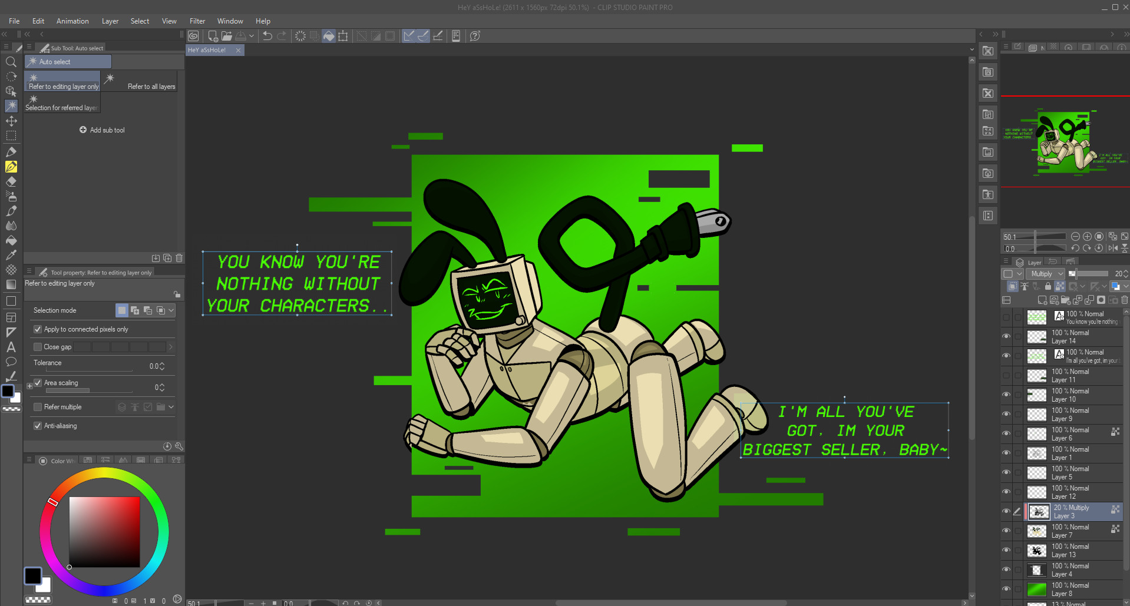Enable the Close gap checkbox
1130x606 pixels.
(x=38, y=347)
